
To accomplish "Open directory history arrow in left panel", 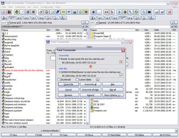I will [87, 27].
